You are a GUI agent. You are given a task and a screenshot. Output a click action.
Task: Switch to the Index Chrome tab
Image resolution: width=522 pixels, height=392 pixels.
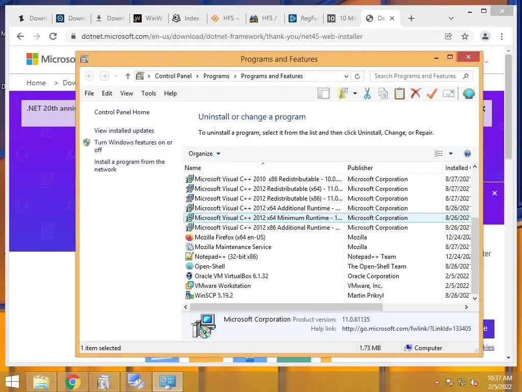click(x=188, y=18)
